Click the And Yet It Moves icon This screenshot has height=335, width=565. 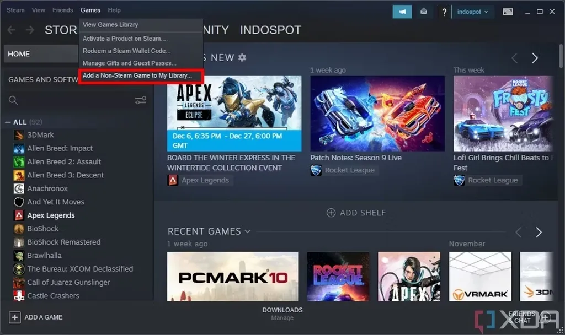pyautogui.click(x=19, y=202)
